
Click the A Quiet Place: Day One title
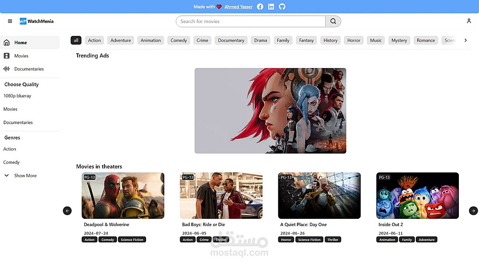pos(304,225)
